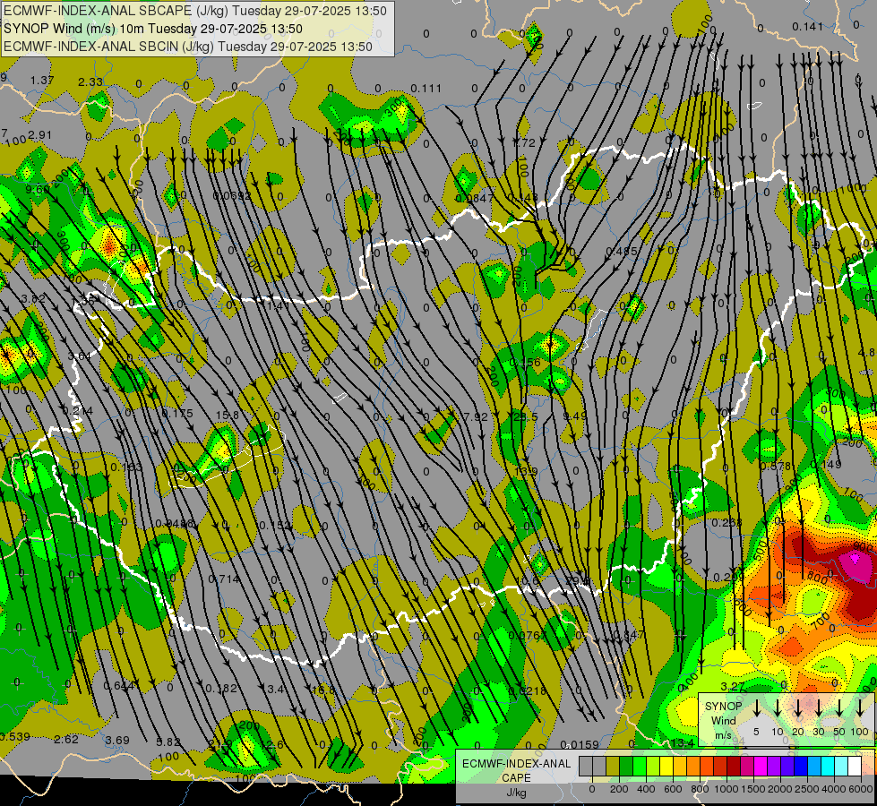
Task: Click the map value 3.64
Action: click(x=79, y=356)
